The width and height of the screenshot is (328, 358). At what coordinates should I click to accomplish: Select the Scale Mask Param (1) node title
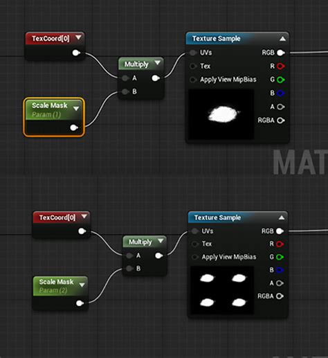49,105
